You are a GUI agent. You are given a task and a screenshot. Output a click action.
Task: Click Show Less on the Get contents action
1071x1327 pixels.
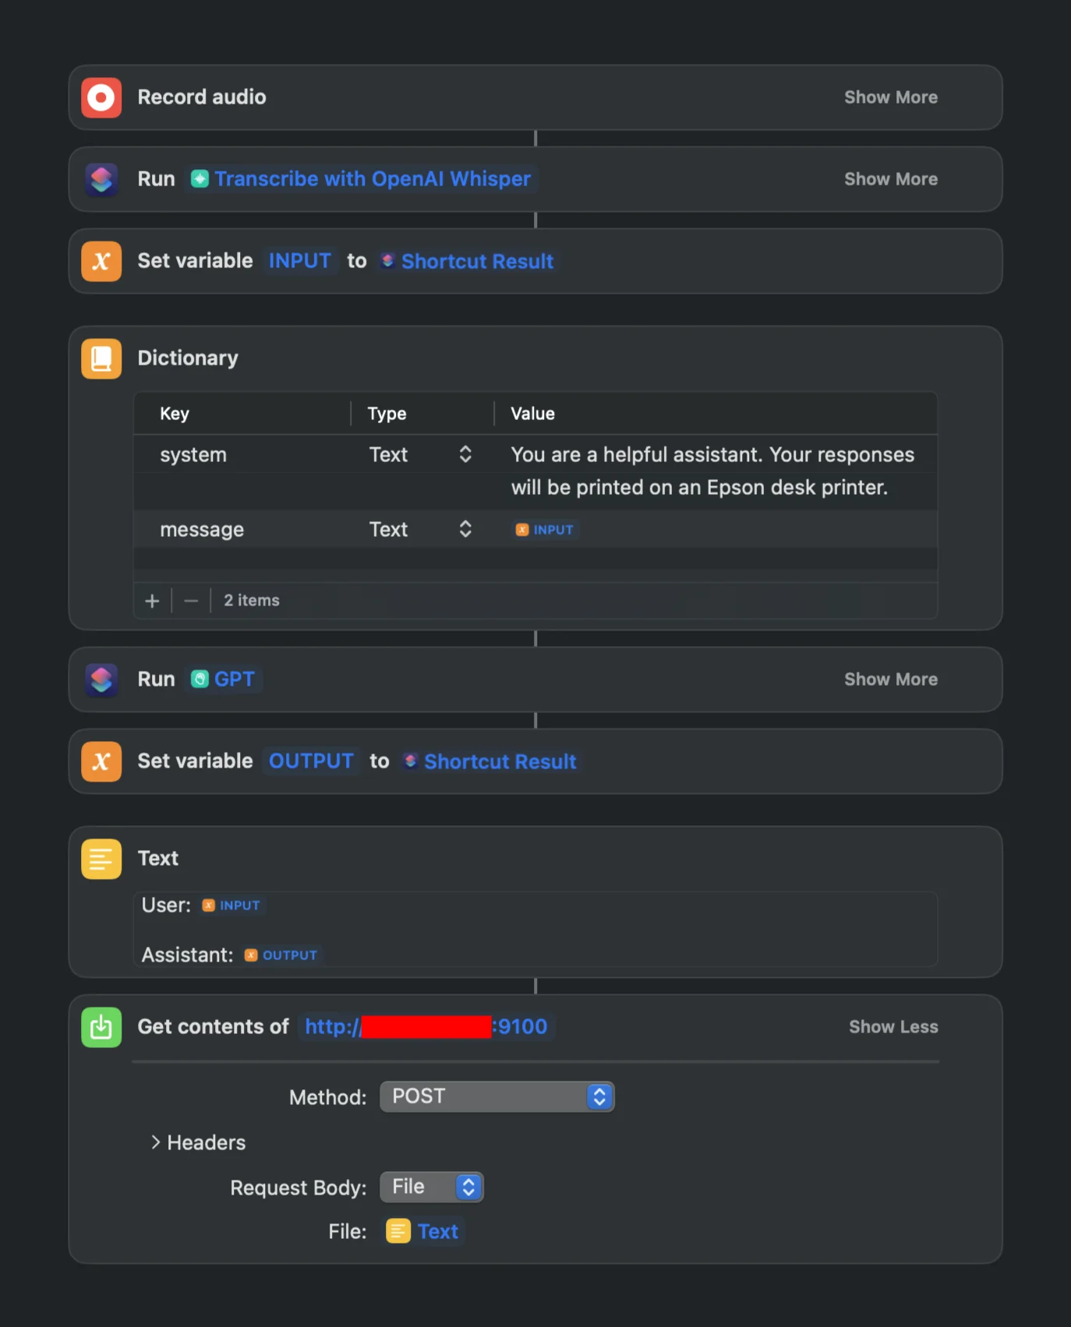[x=893, y=1027]
